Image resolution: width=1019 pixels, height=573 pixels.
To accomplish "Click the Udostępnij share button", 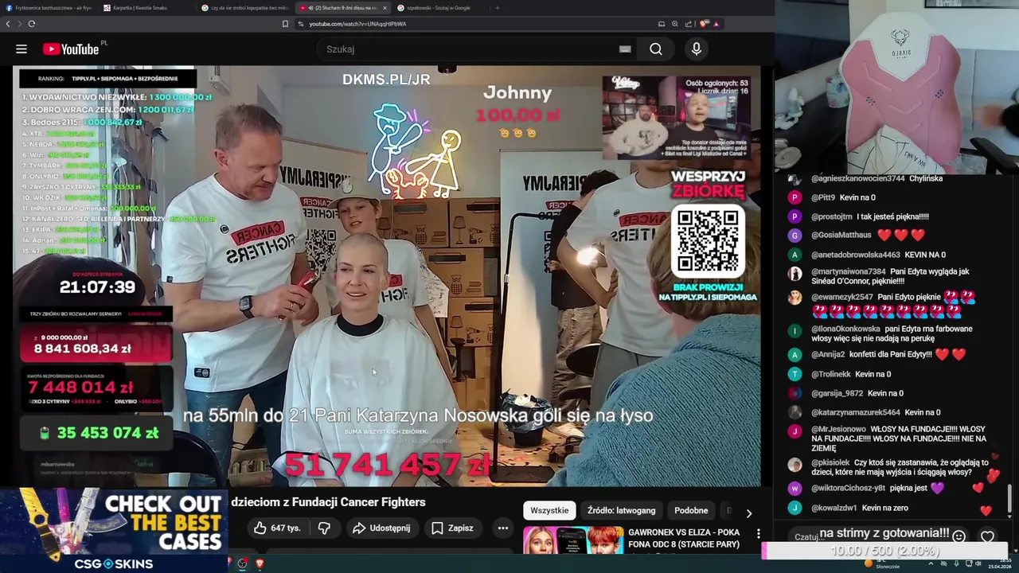I will pyautogui.click(x=381, y=528).
